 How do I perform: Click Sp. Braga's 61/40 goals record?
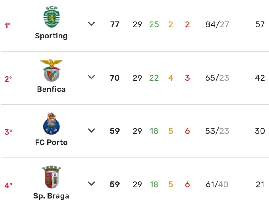(217, 184)
